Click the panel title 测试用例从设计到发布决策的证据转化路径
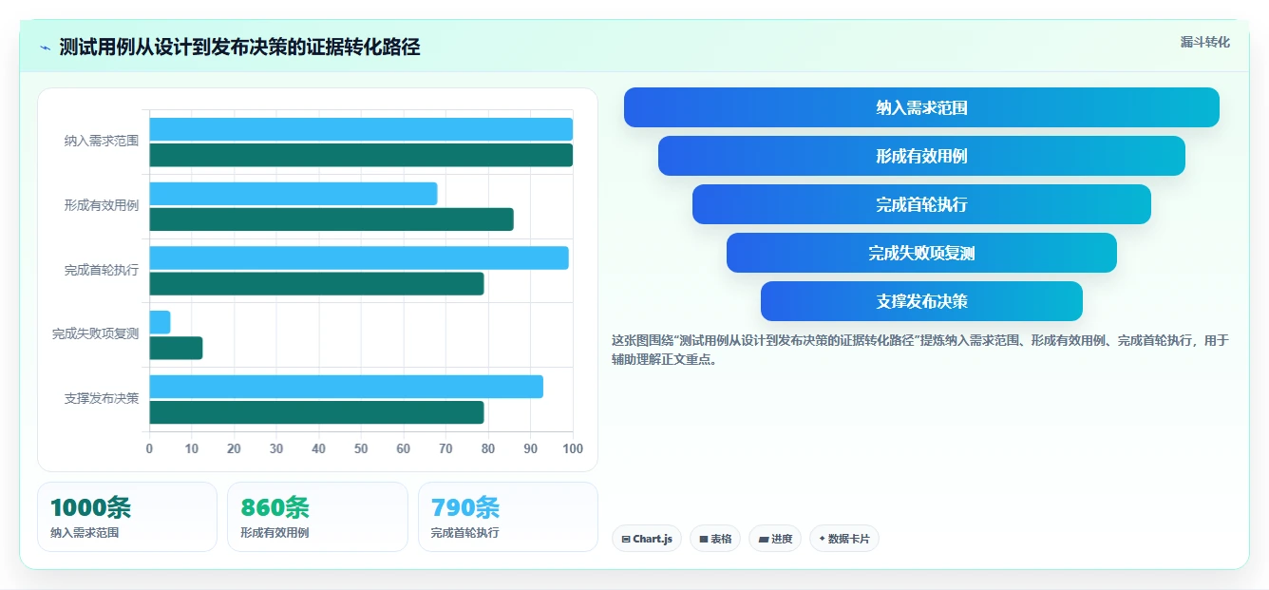1269x590 pixels. (x=239, y=47)
